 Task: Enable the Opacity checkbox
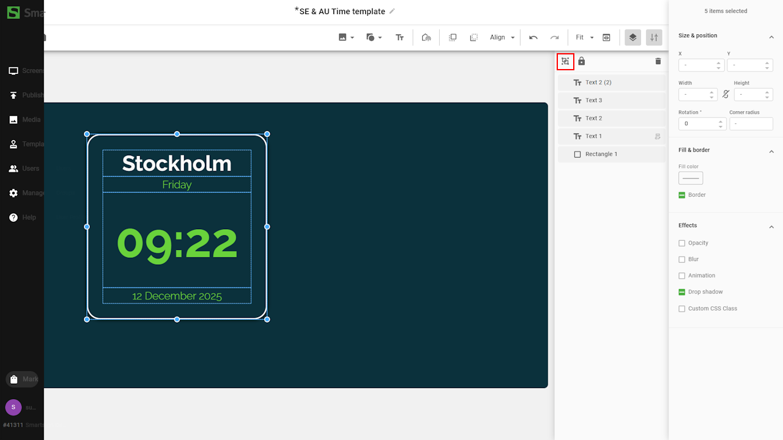682,243
